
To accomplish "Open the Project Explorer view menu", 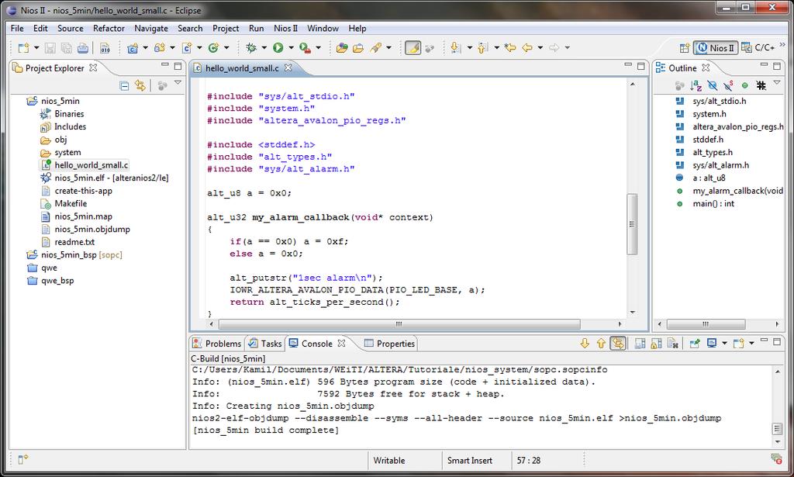I will tap(178, 82).
